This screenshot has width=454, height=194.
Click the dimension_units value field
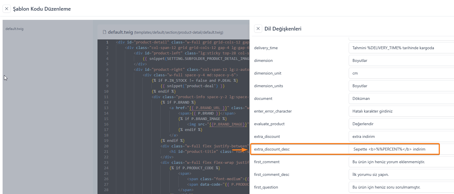tap(401, 86)
